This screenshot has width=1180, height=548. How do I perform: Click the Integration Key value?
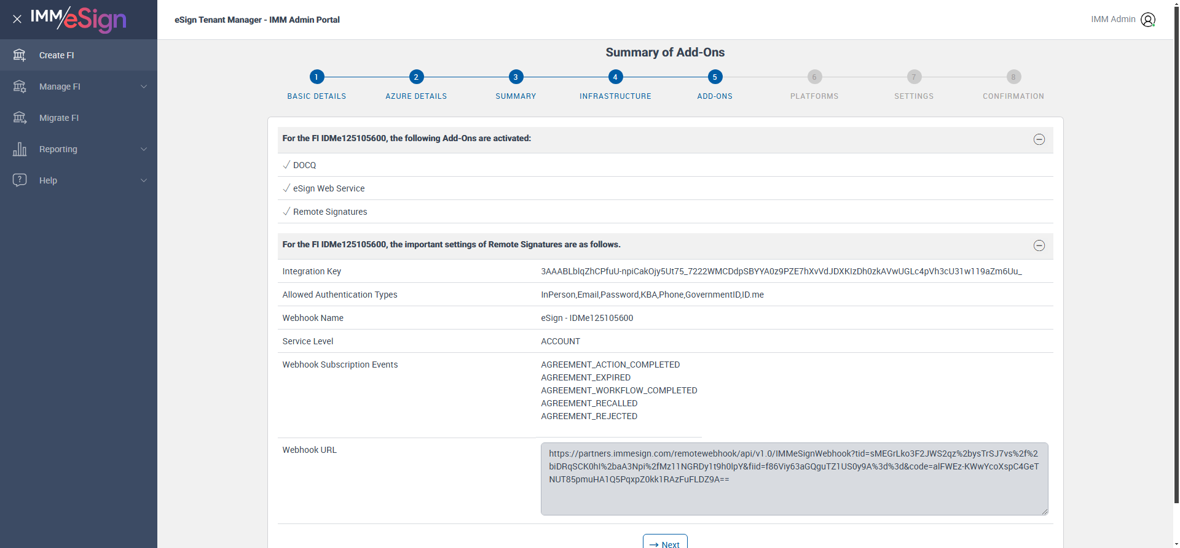[781, 271]
